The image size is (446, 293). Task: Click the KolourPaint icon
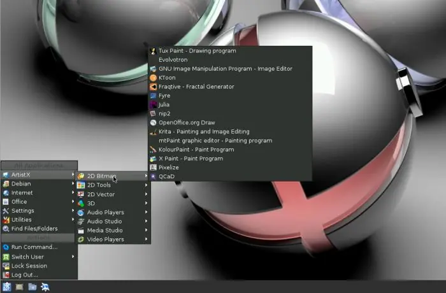tap(153, 150)
